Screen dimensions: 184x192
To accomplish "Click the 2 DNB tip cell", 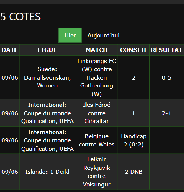I will point(134,172).
